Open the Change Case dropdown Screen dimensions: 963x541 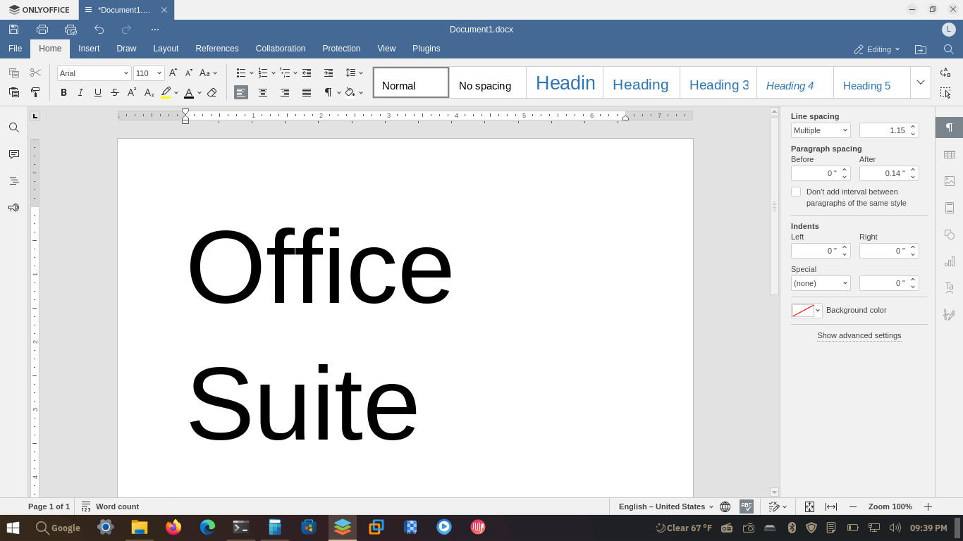coord(209,73)
